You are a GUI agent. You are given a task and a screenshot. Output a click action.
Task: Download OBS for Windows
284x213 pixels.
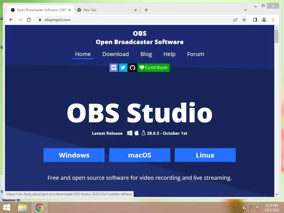(74, 155)
